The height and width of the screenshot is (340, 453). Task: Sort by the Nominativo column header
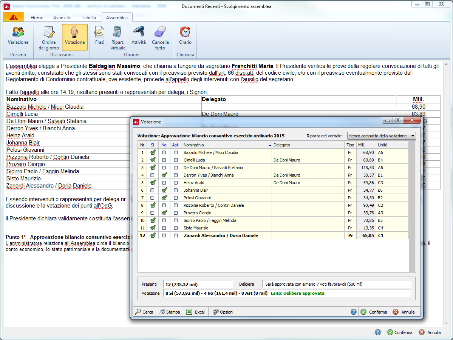227,145
